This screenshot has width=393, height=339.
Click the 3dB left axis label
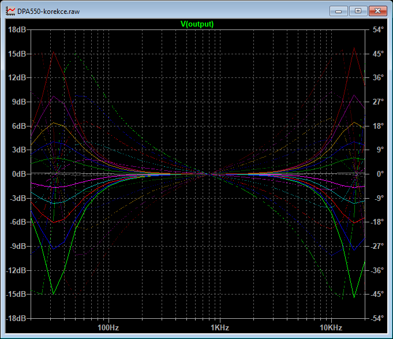(x=19, y=150)
